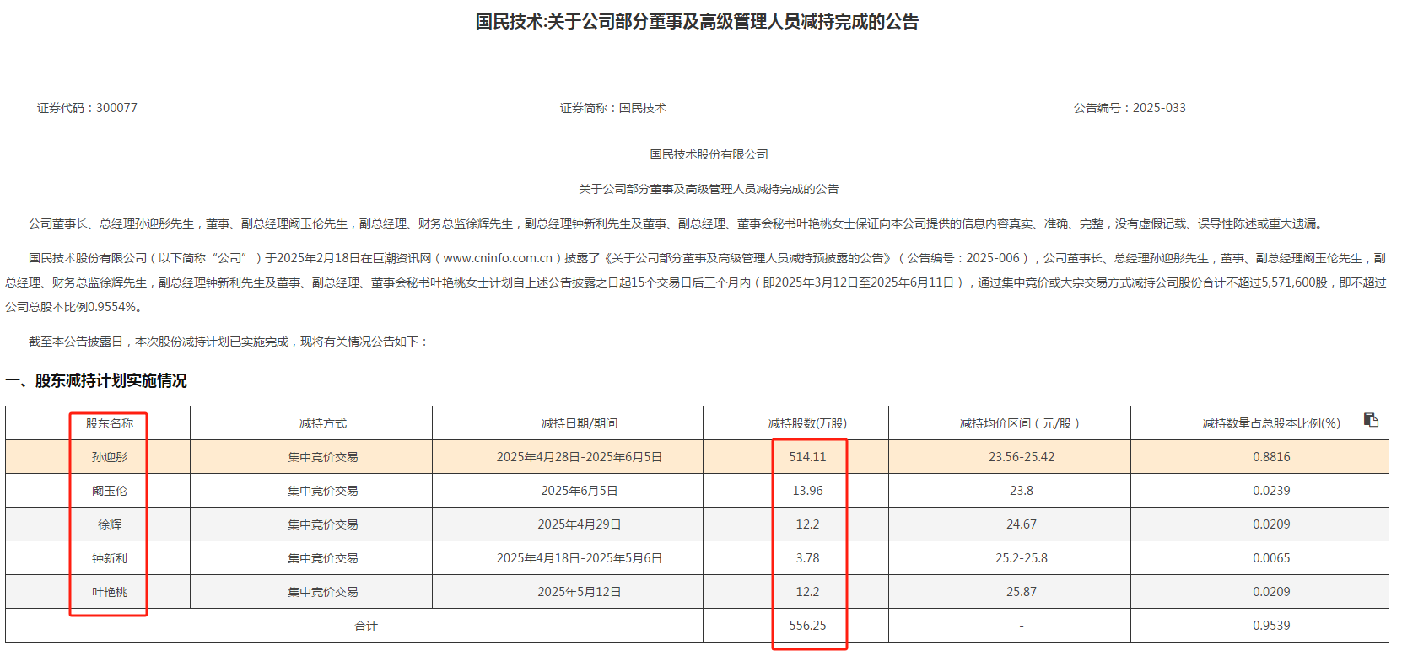1402x667 pixels.
Task: Click the price range 25.2-25.8
Action: click(1021, 558)
